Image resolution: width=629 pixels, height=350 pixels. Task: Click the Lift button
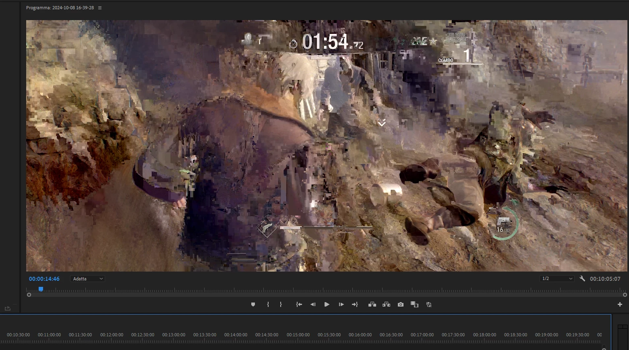click(x=372, y=305)
